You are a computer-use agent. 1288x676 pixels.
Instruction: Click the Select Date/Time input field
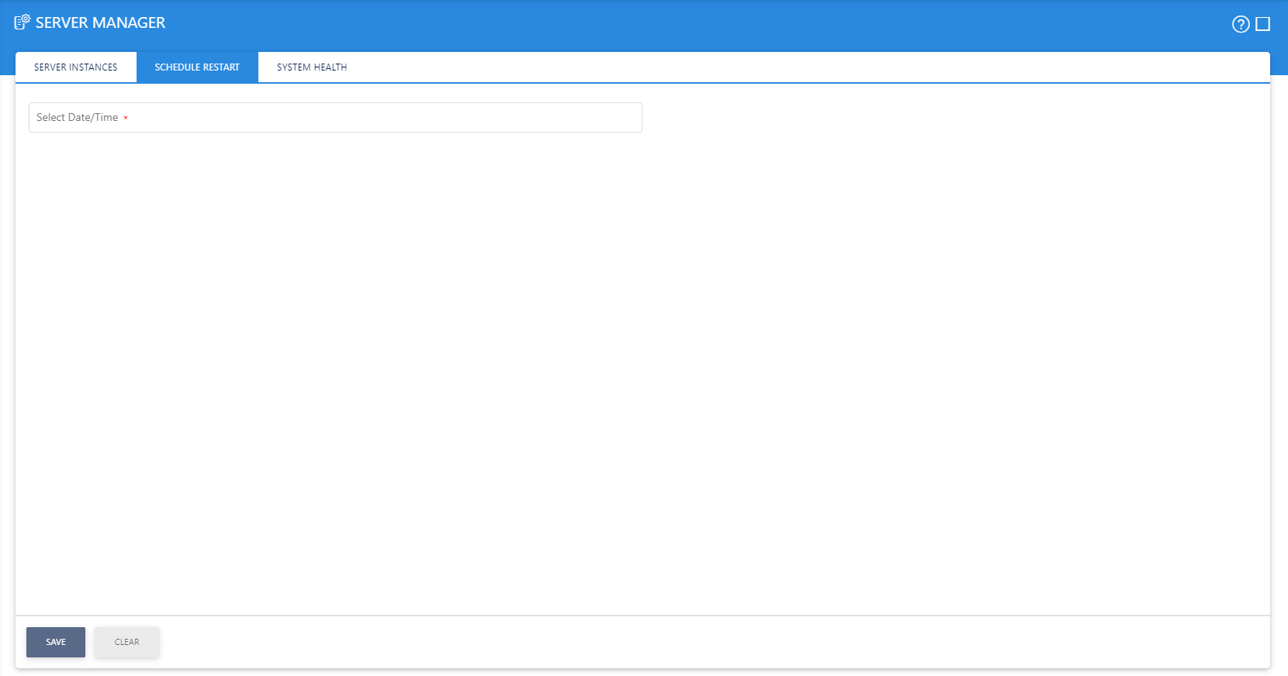point(335,118)
